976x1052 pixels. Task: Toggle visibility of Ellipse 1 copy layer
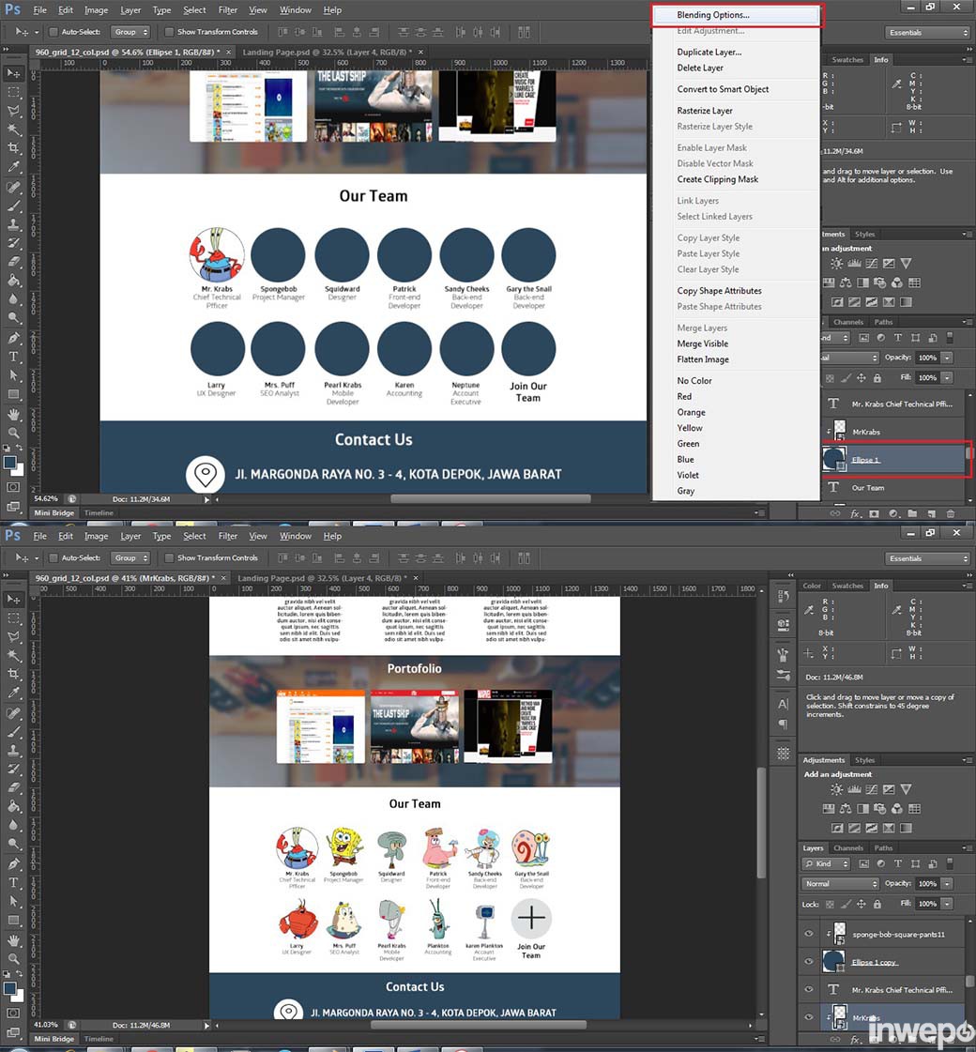(x=808, y=961)
